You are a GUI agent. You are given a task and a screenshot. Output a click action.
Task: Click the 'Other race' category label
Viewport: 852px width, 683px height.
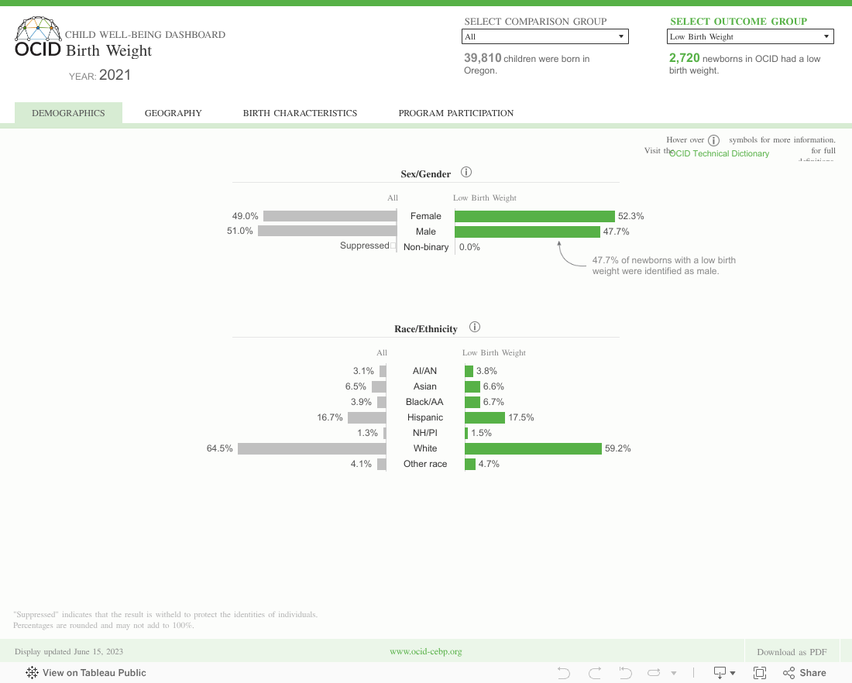[x=425, y=464]
